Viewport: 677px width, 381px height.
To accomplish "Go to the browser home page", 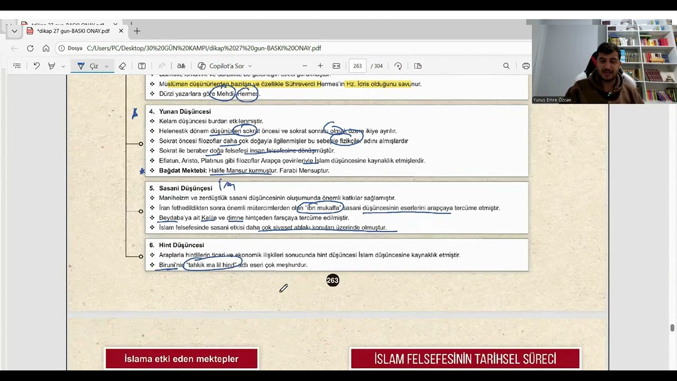I will 46,48.
